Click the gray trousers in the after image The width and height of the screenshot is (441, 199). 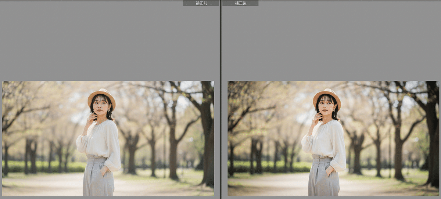coord(323,178)
